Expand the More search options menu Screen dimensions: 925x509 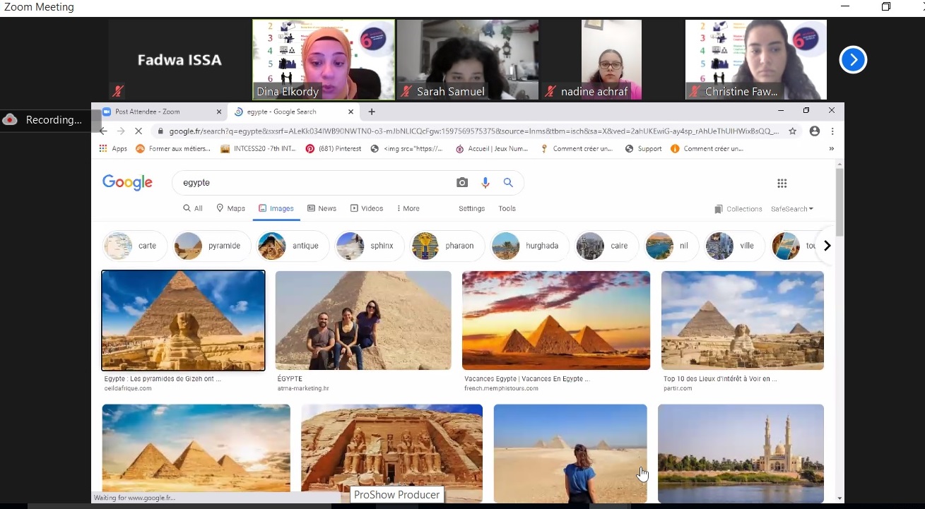(408, 209)
